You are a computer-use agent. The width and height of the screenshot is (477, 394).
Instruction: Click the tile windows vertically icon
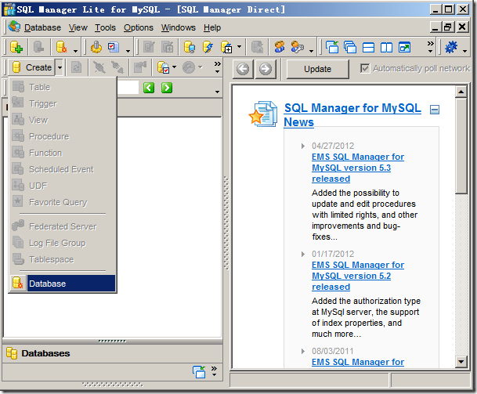pos(386,48)
